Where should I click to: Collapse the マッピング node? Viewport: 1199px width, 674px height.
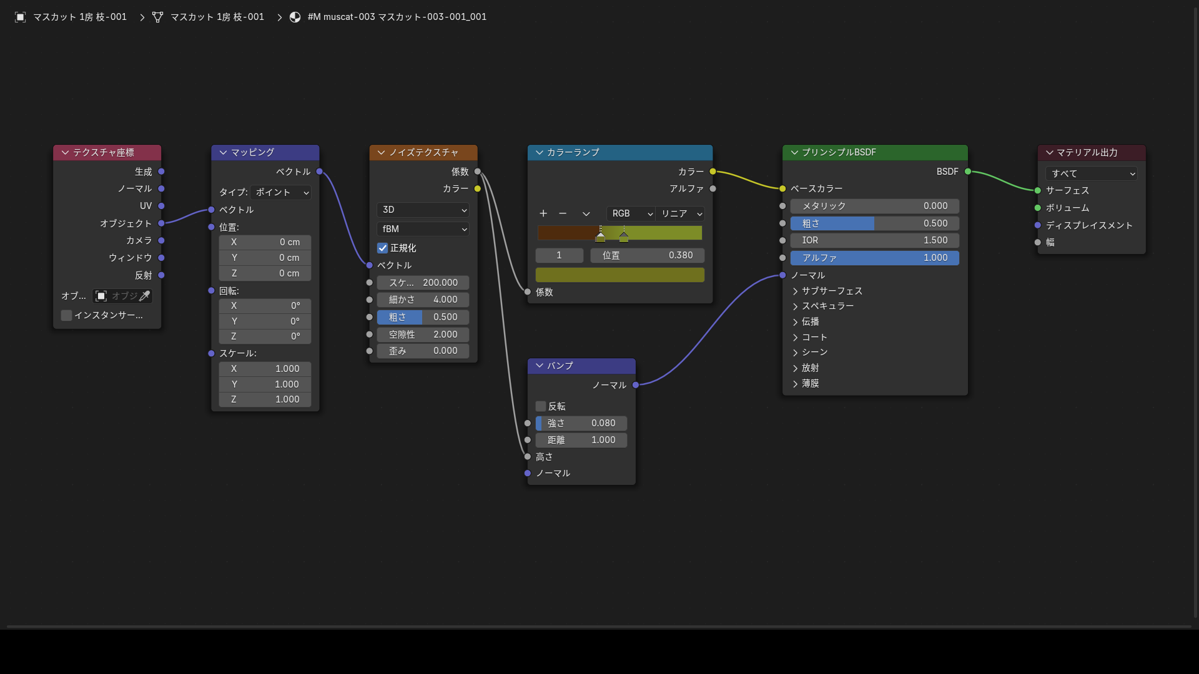(223, 152)
